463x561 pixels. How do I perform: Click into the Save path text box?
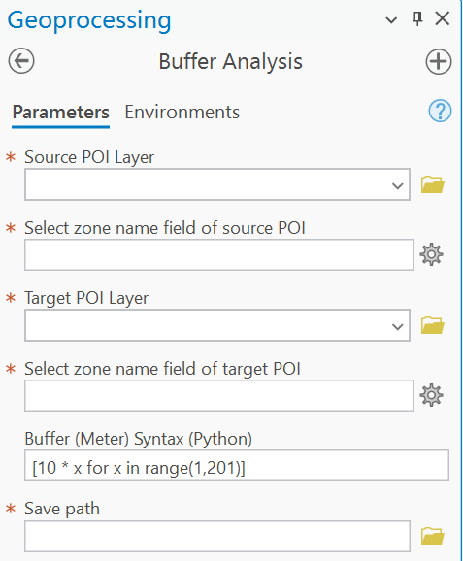217,536
